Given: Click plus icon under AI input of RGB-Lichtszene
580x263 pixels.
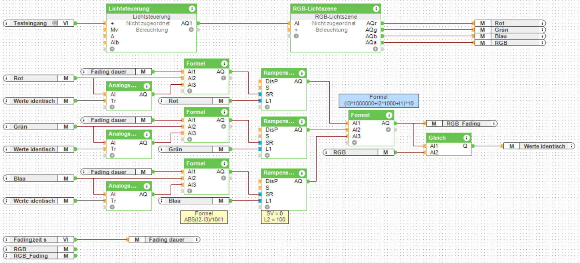Looking at the screenshot, I should coord(296,36).
